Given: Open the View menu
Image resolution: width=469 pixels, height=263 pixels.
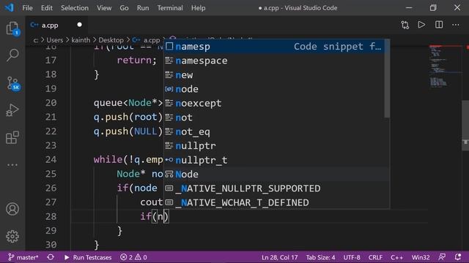Looking at the screenshot, I should pos(104,8).
